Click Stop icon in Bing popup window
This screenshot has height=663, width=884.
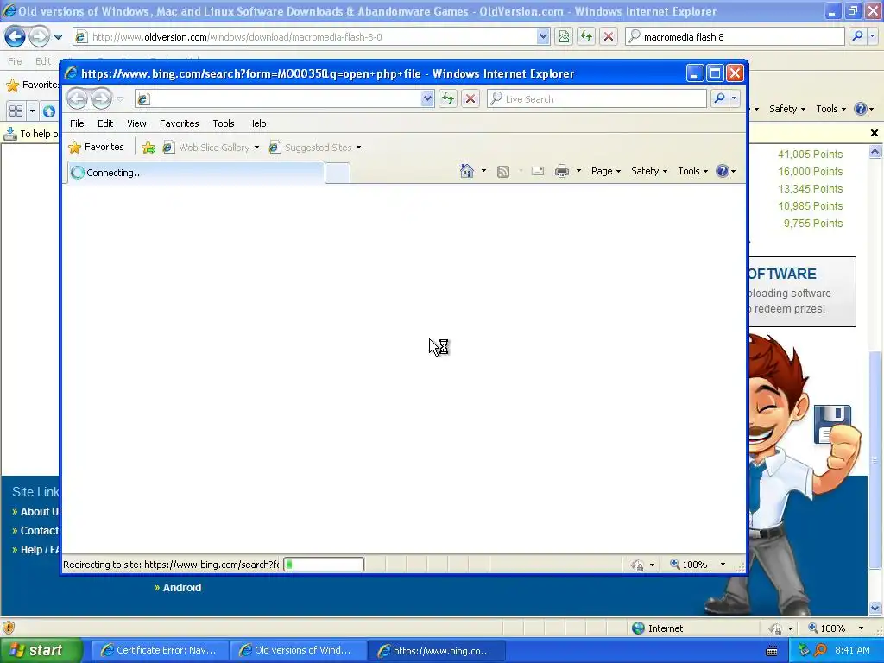point(470,98)
